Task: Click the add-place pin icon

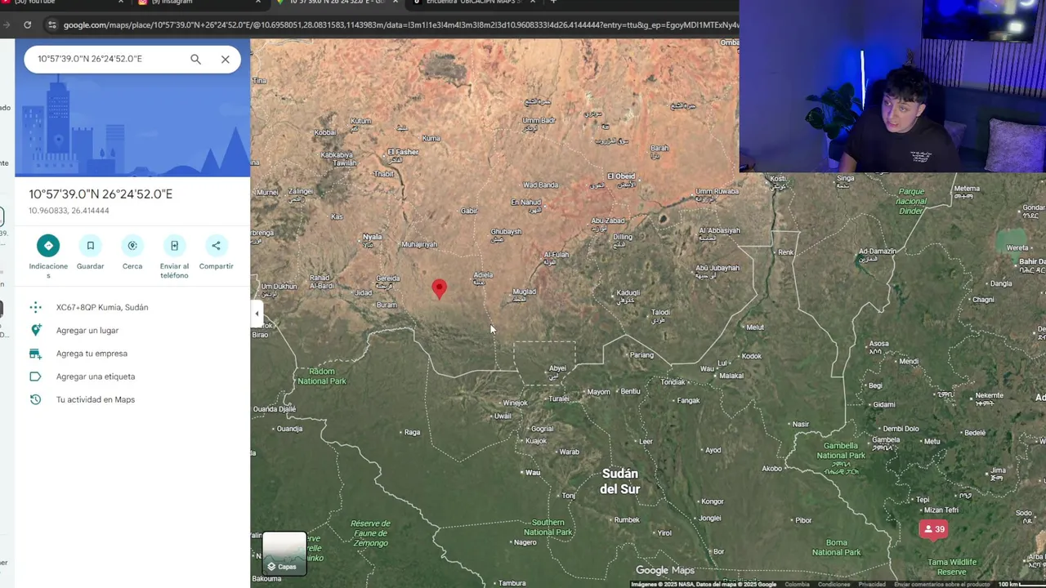Action: 35,330
